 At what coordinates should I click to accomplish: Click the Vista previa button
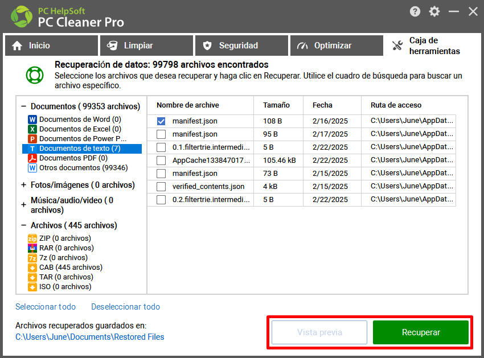(319, 332)
